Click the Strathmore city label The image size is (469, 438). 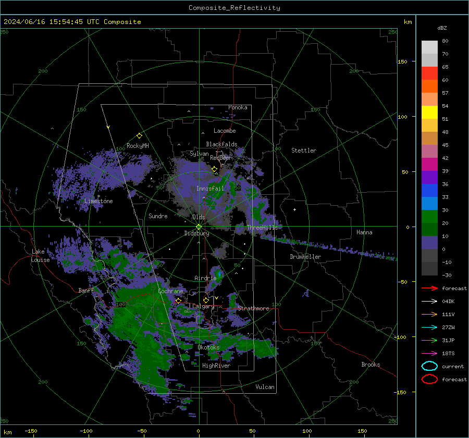click(253, 308)
